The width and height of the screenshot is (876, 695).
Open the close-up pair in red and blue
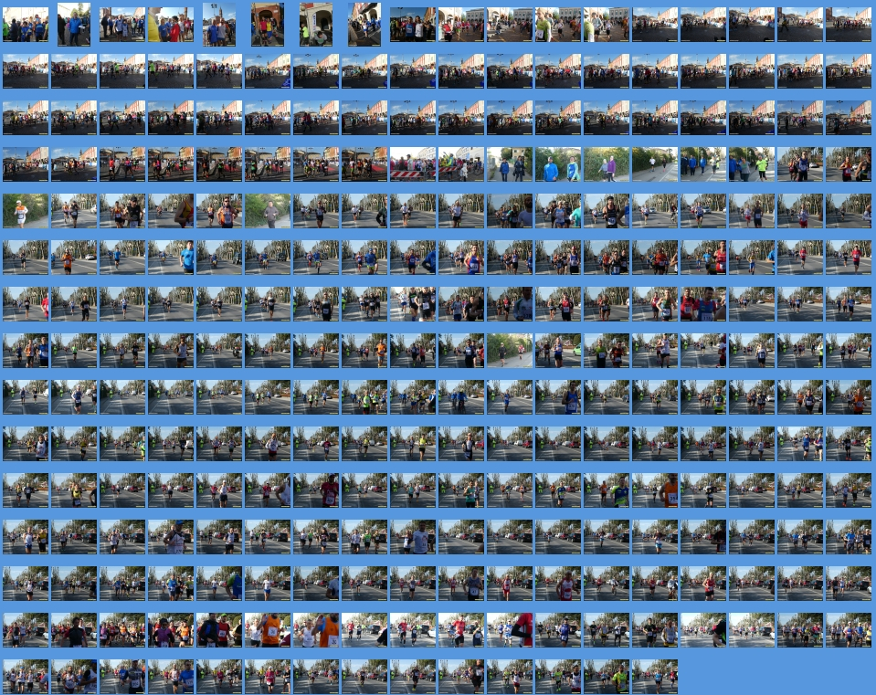point(703,304)
